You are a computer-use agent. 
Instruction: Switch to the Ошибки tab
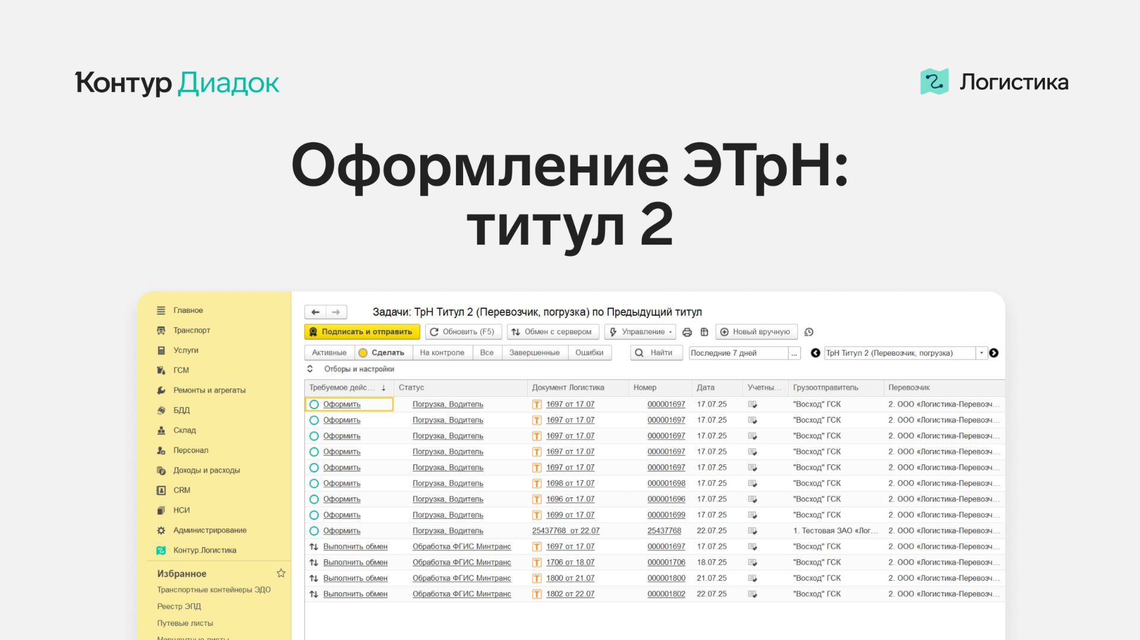click(591, 352)
